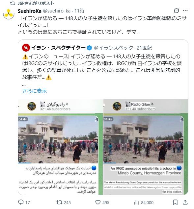Open the Grok explain icon

pyautogui.click(x=177, y=11)
